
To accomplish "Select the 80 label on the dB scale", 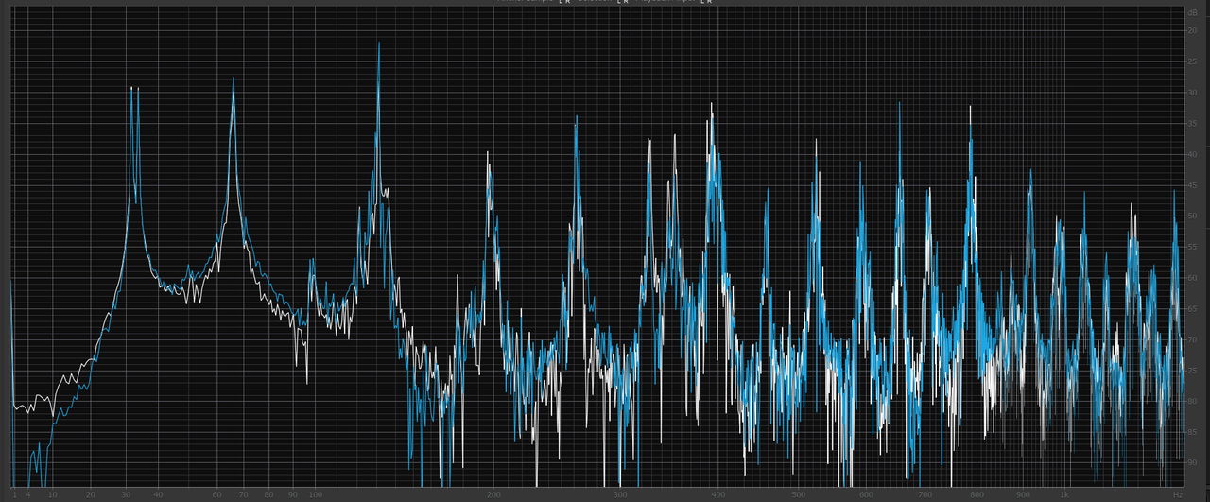I will click(1192, 401).
